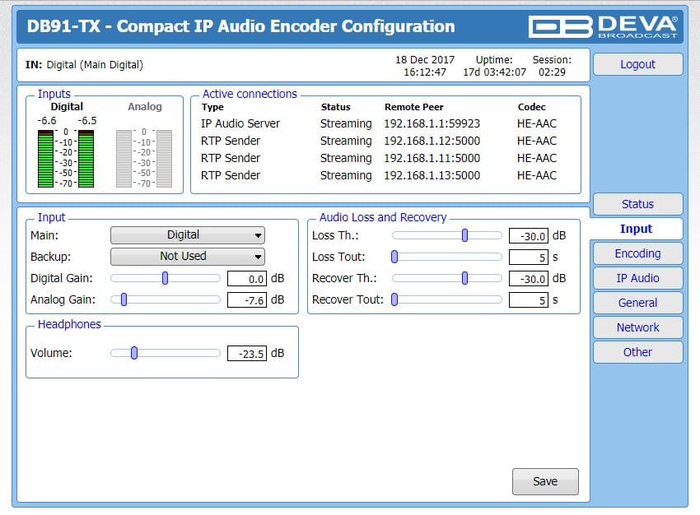
Task: Click the right Digital level meter
Action: tap(86, 158)
